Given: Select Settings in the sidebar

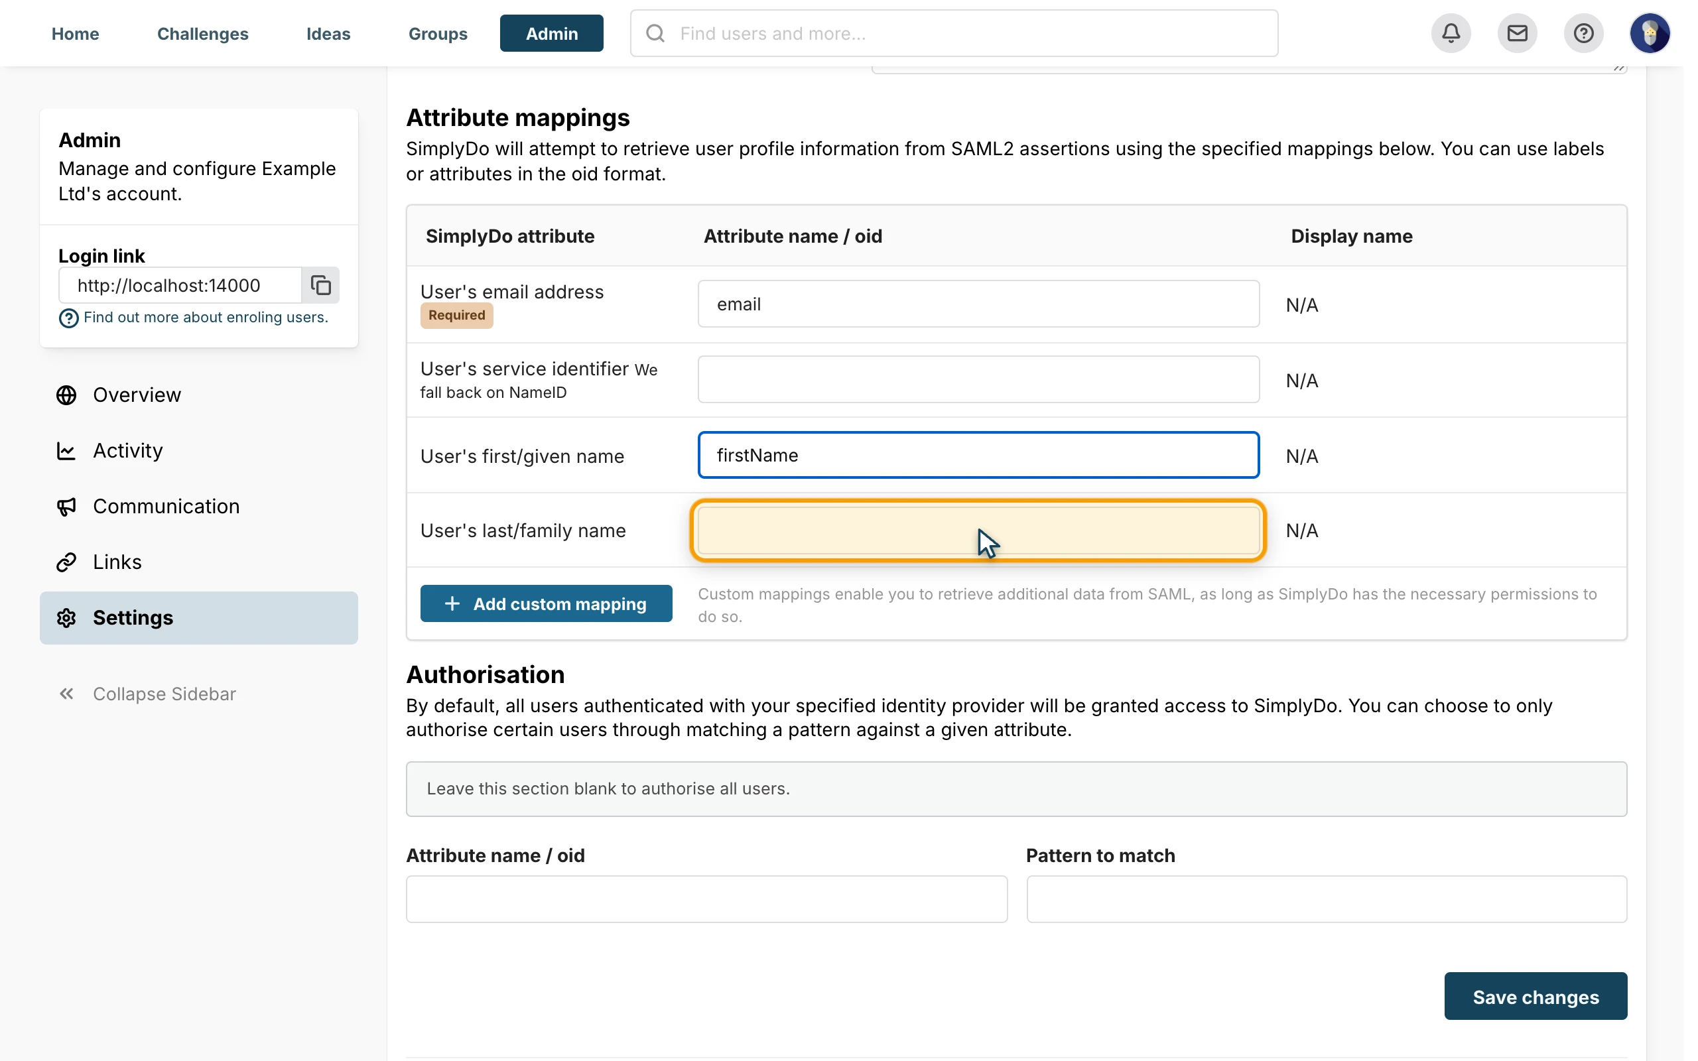Looking at the screenshot, I should tap(198, 617).
